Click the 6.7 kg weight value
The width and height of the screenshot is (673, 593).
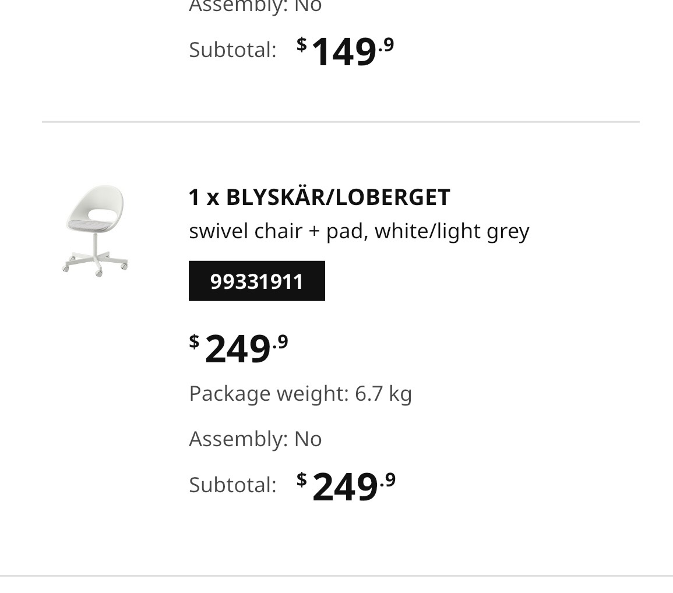point(383,394)
